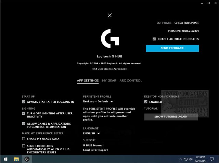Image resolution: width=219 pixels, height=163 pixels.
Task: Enable Share My Usage Data checkbox
Action: point(24,139)
